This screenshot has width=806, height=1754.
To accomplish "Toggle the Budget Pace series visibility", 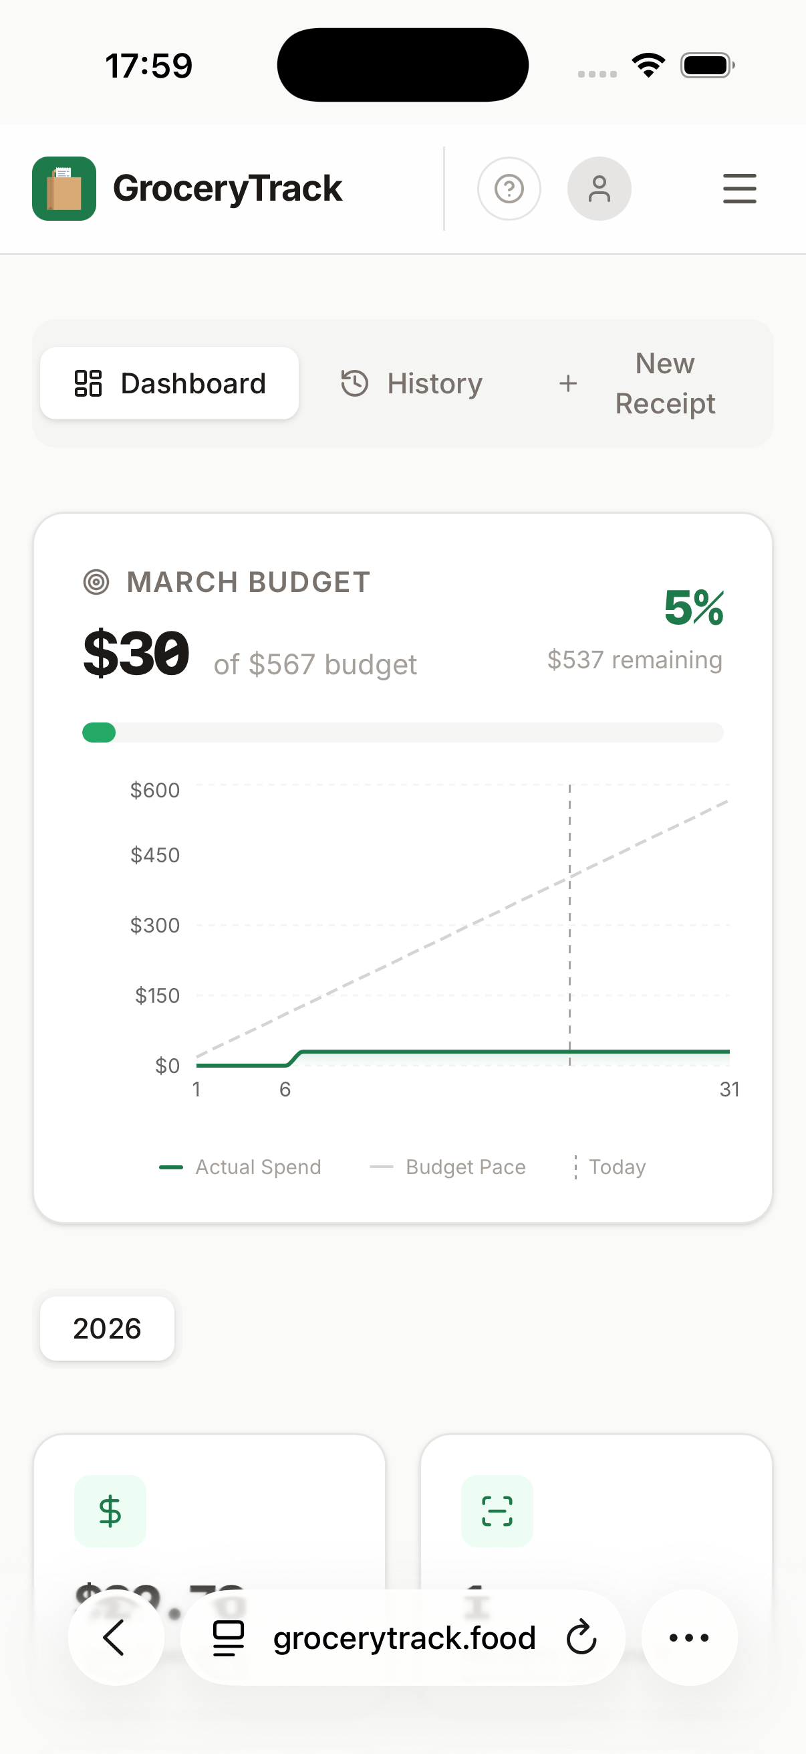I will [x=450, y=1167].
